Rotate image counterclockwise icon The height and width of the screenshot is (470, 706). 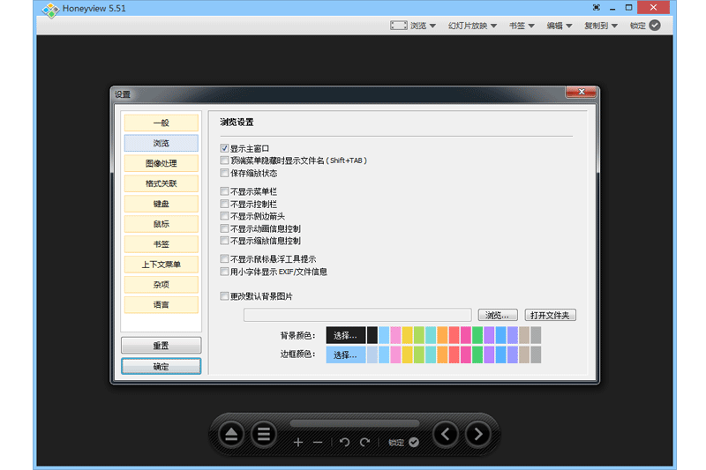pos(344,442)
